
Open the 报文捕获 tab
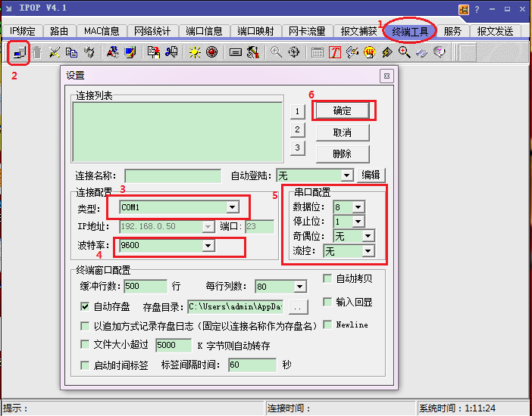tap(358, 31)
